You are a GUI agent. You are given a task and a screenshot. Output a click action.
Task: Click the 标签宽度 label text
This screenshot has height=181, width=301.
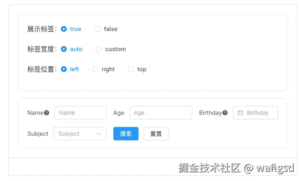pos(41,49)
